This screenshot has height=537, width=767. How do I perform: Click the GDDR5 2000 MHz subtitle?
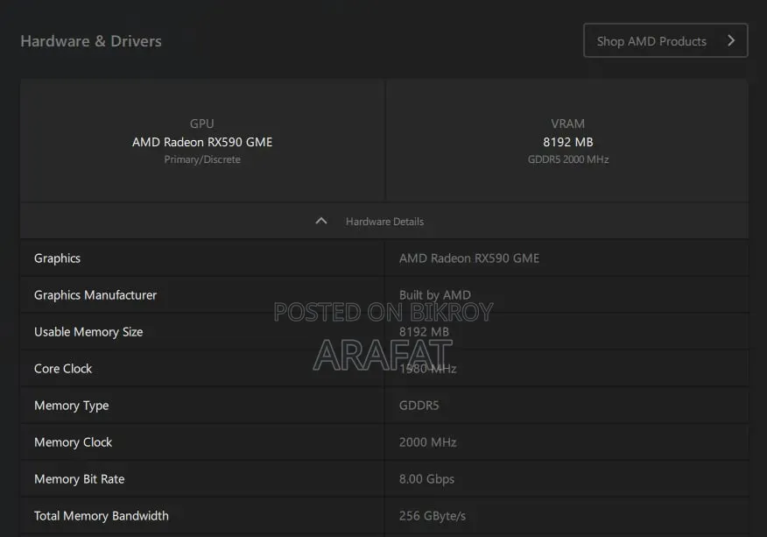tap(568, 159)
